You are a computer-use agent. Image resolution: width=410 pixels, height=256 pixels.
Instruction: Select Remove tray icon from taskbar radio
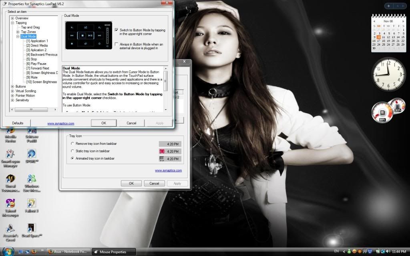pos(72,144)
